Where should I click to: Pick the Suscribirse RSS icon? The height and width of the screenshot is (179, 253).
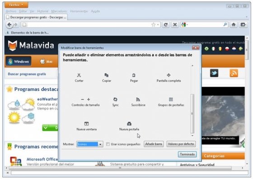138,99
